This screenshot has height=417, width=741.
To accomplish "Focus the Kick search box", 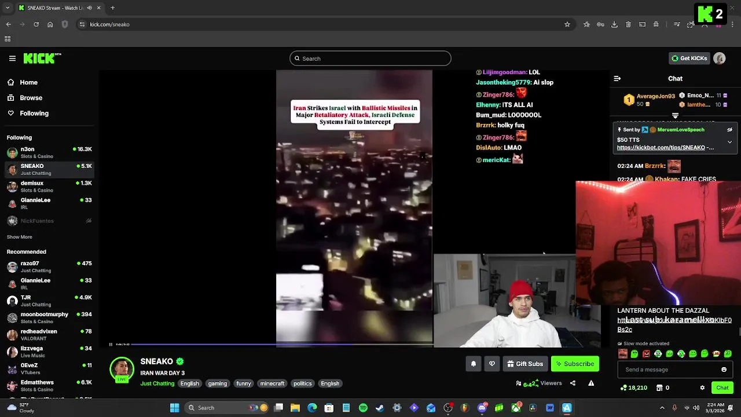I will (x=370, y=58).
